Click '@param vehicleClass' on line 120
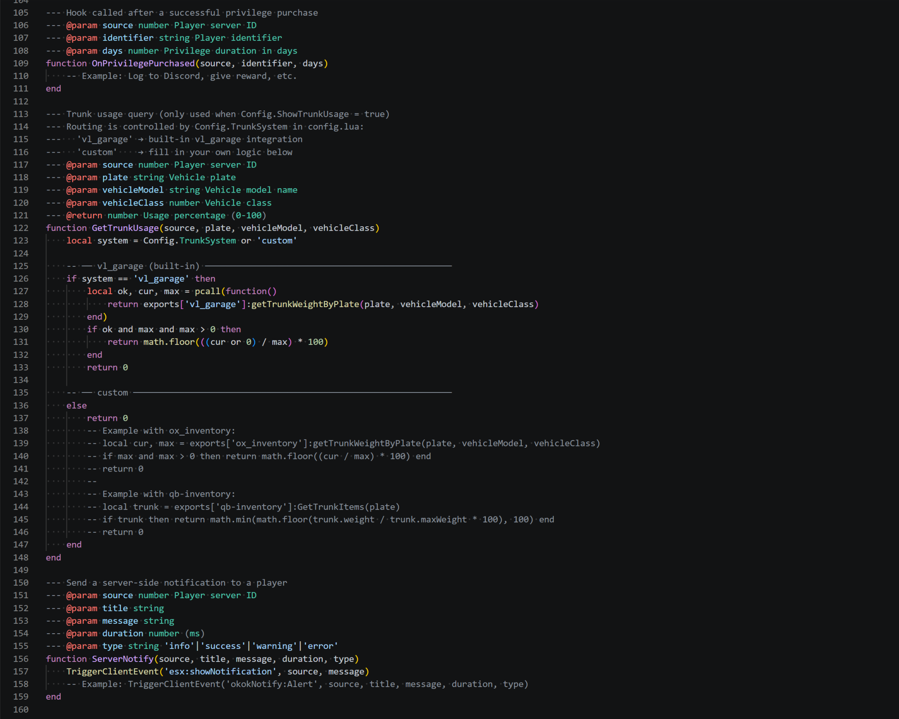 tap(115, 203)
